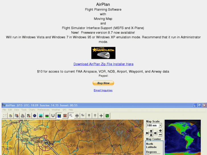Zoom in with the map plus button
This screenshot has width=207, height=155.
point(160,131)
